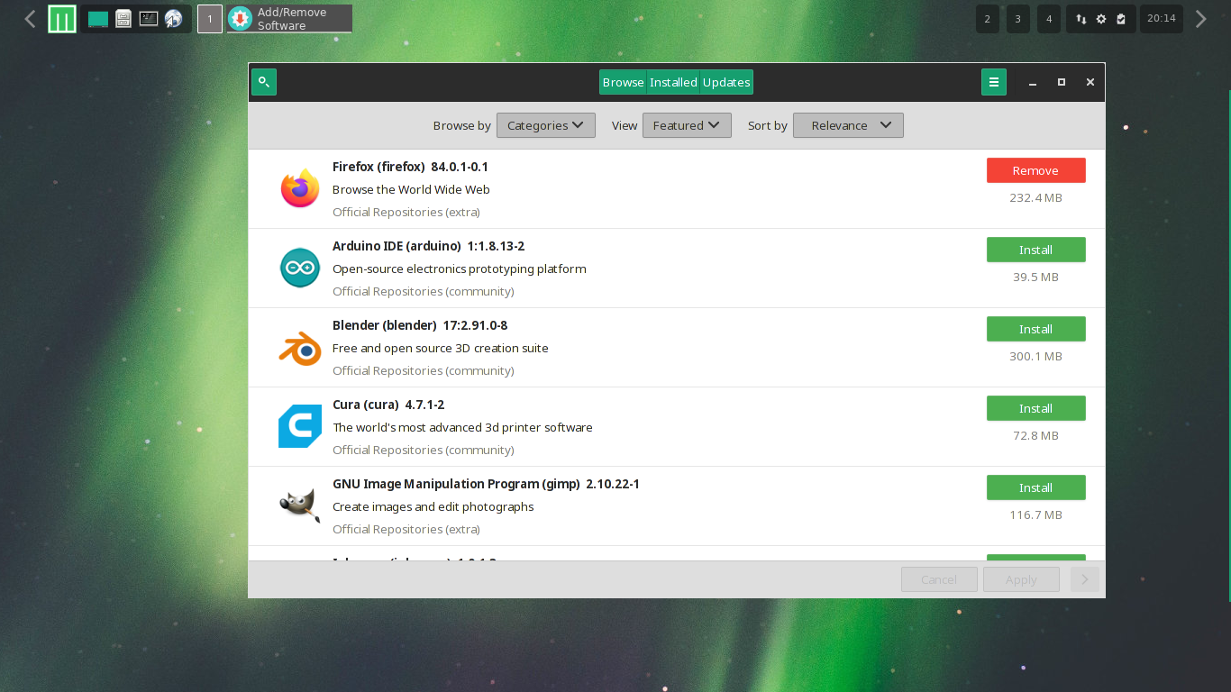
Task: Launch the file manager from the panel
Action: click(123, 19)
